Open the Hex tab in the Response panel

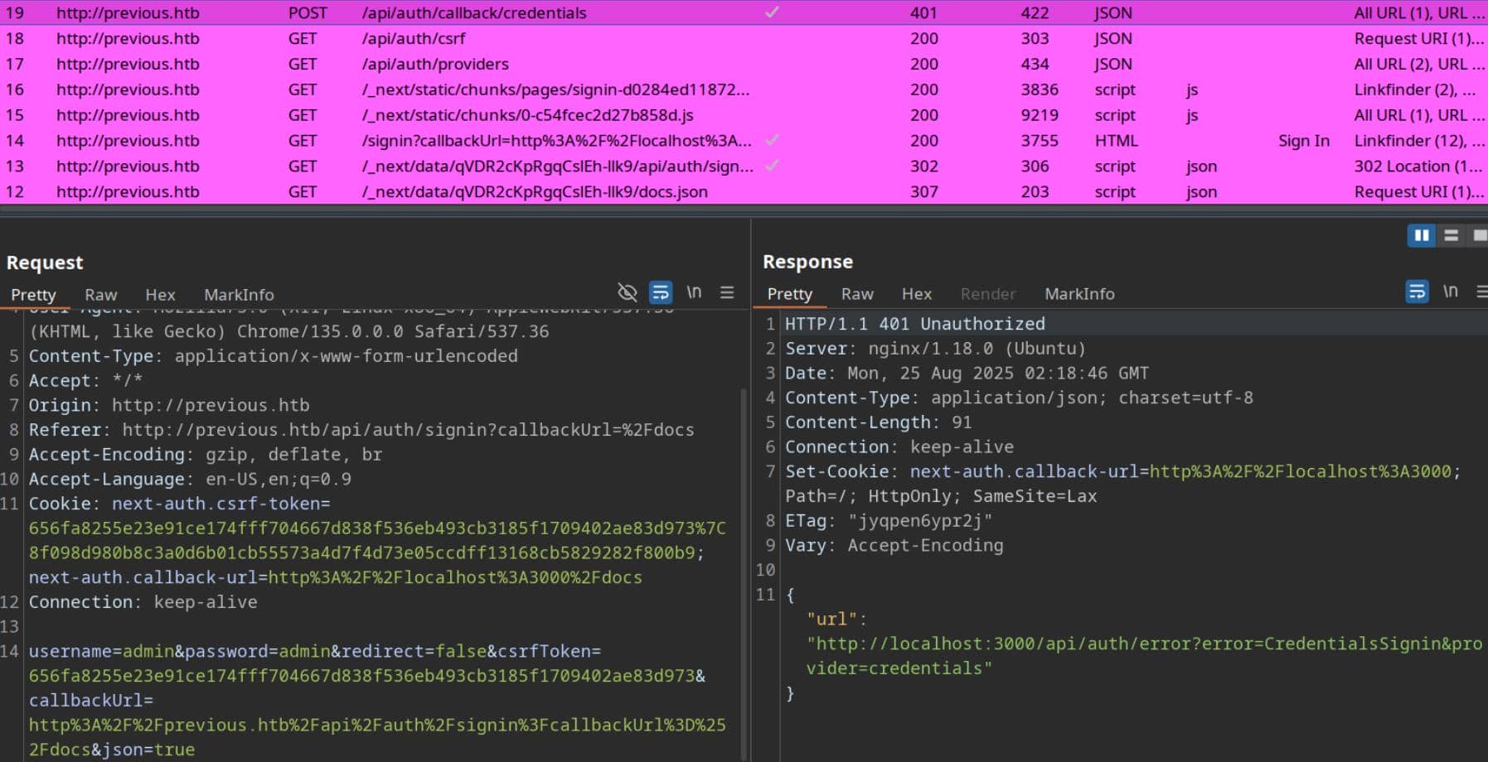pyautogui.click(x=917, y=294)
